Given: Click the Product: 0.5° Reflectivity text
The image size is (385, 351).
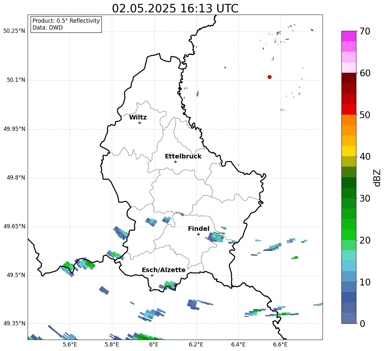Looking at the screenshot, I should pyautogui.click(x=66, y=21).
